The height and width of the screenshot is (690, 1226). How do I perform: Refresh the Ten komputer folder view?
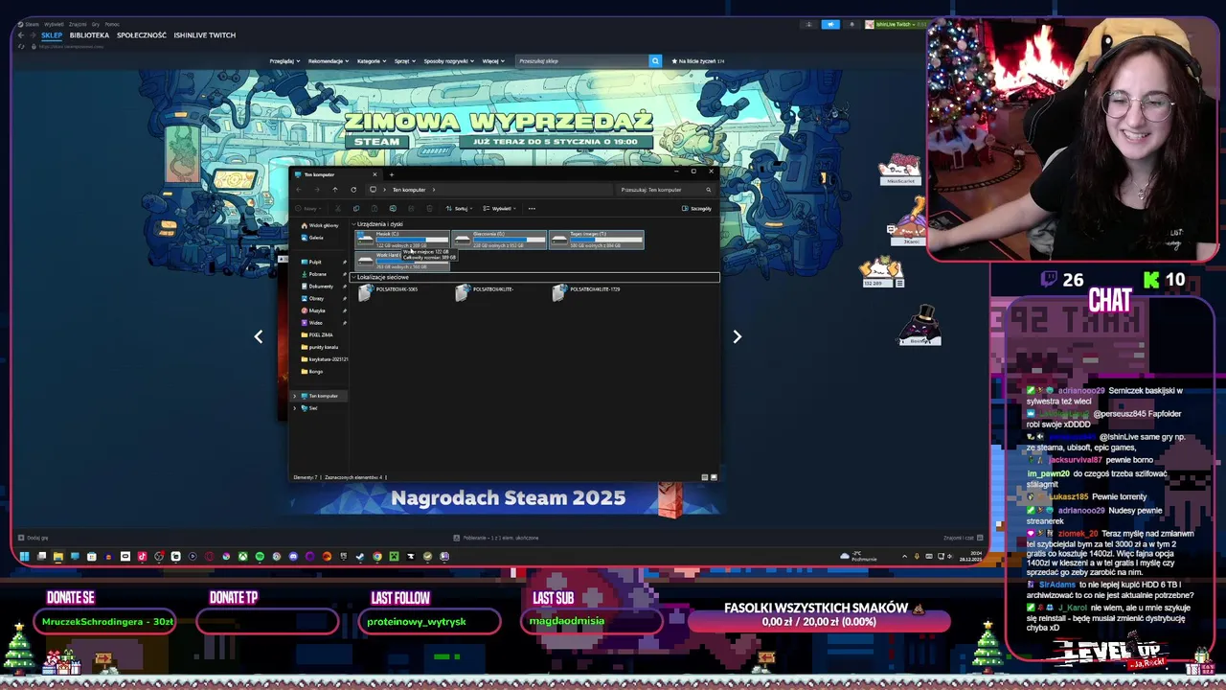tap(353, 190)
